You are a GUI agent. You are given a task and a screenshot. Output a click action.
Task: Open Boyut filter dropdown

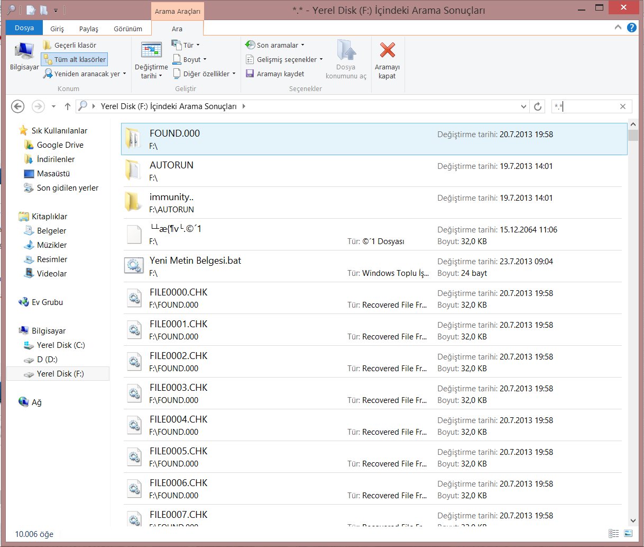[x=189, y=59]
